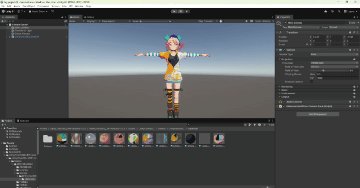Adjust the Field of View slider
The height and width of the screenshot is (188, 360).
click(x=329, y=71)
